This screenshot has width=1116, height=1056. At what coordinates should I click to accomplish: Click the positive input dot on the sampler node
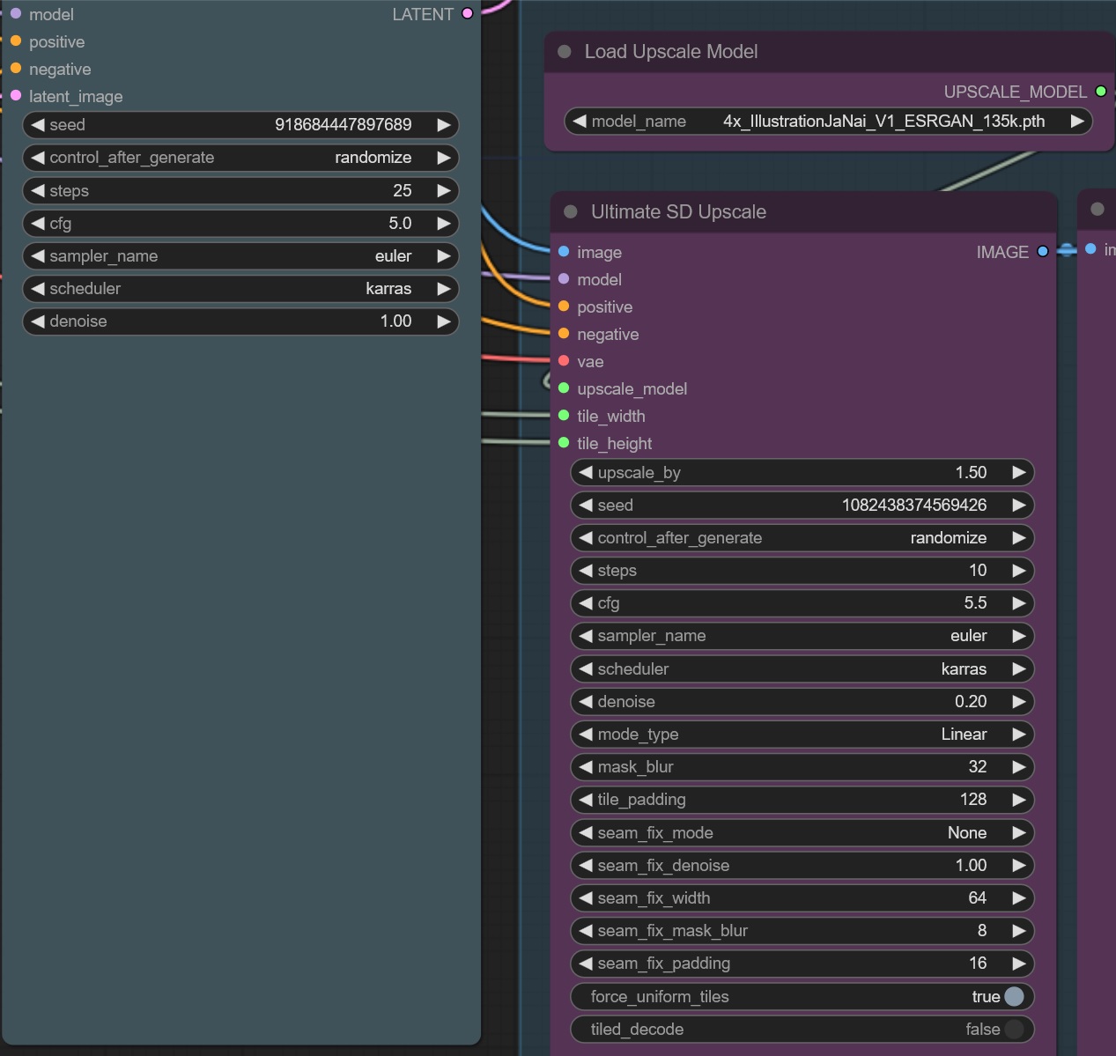pyautogui.click(x=16, y=41)
